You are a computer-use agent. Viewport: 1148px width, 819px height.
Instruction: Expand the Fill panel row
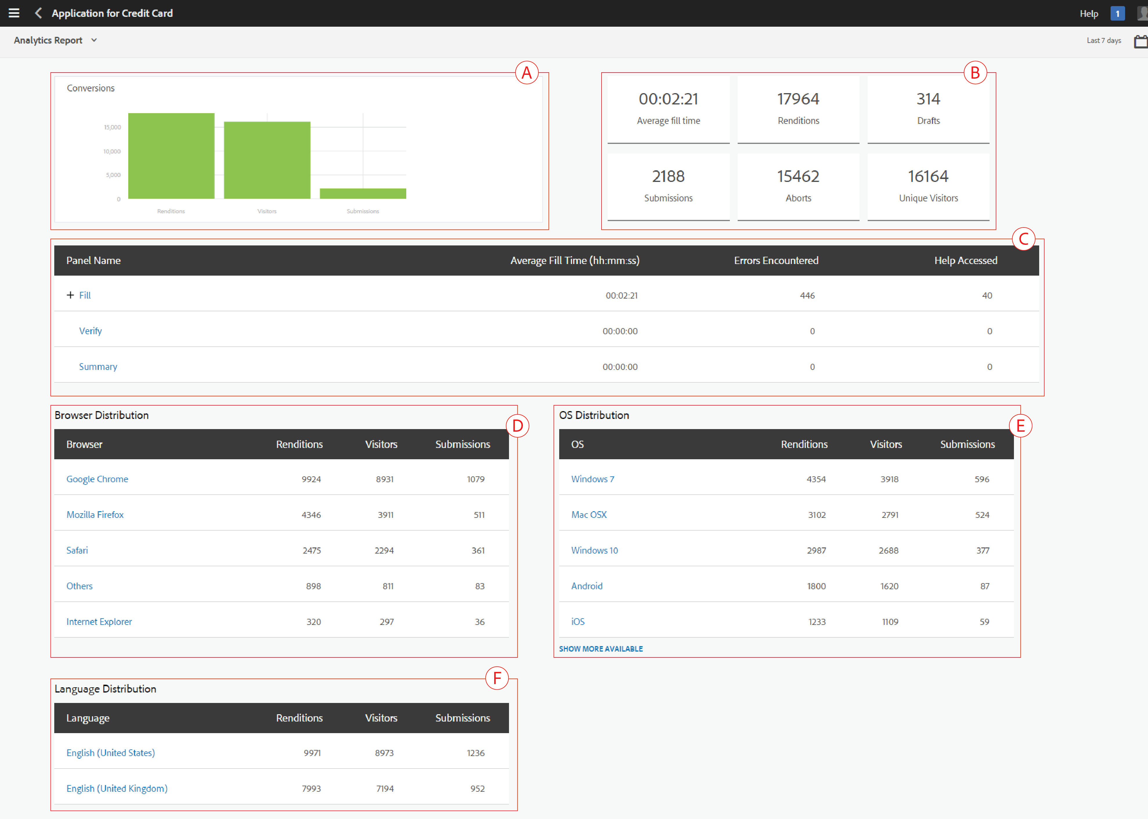click(x=70, y=295)
